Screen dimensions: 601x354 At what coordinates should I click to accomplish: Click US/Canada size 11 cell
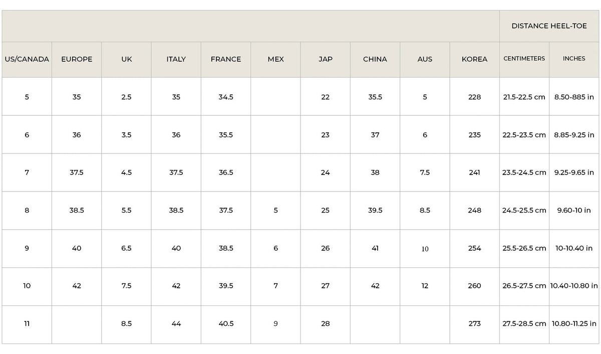[27, 324]
